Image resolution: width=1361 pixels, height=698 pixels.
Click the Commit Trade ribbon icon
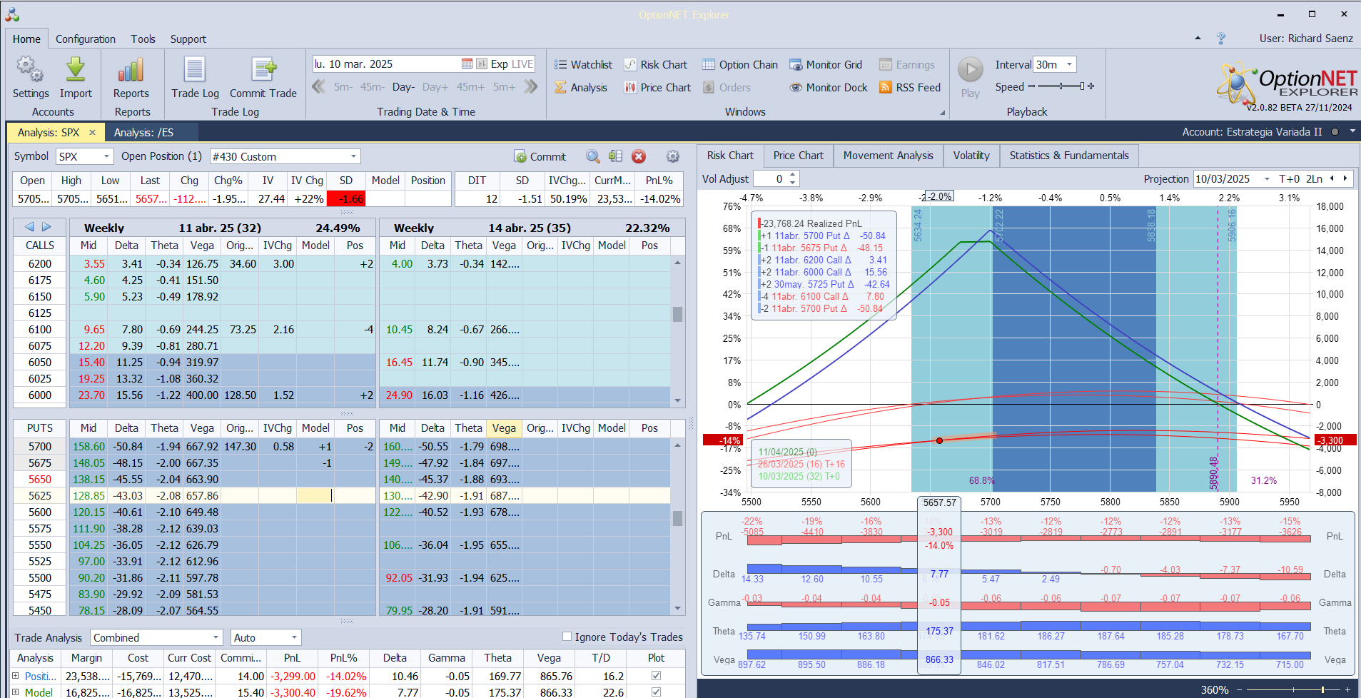263,70
